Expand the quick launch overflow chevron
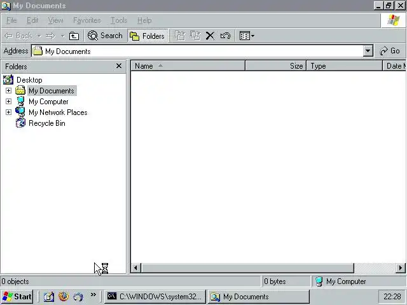Screen dimensions: 407x305 click(x=93, y=294)
